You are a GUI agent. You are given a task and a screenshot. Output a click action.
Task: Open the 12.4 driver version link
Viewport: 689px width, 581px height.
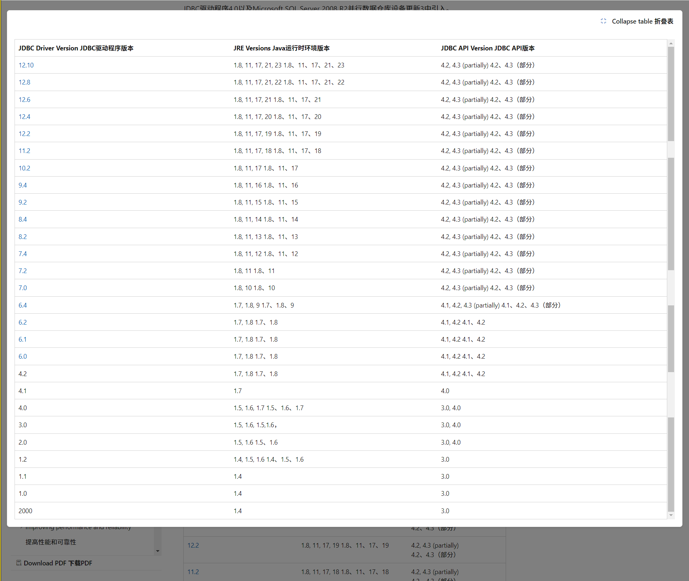[24, 117]
